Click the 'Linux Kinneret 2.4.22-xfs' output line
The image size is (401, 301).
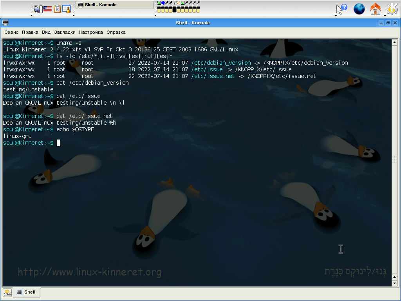(x=121, y=49)
